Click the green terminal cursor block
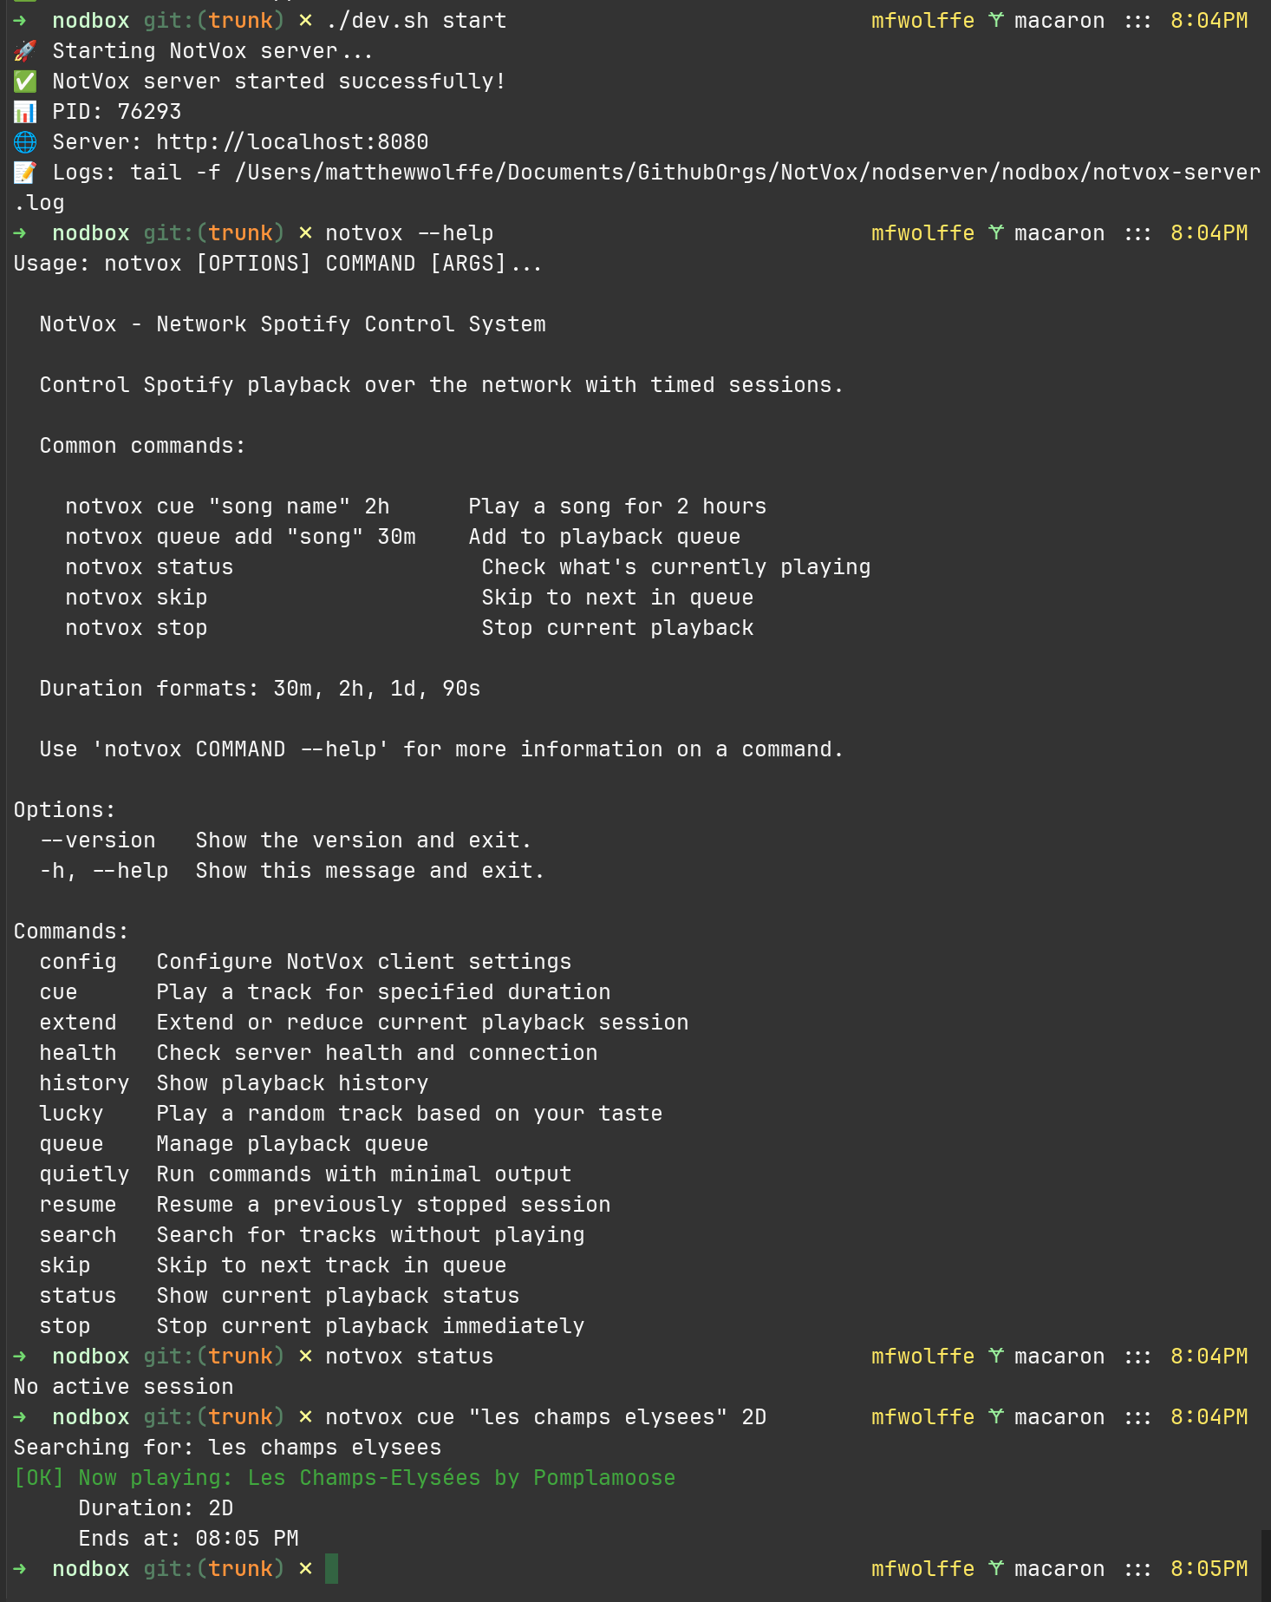Screen dimensions: 1271x1602 [x=331, y=1569]
